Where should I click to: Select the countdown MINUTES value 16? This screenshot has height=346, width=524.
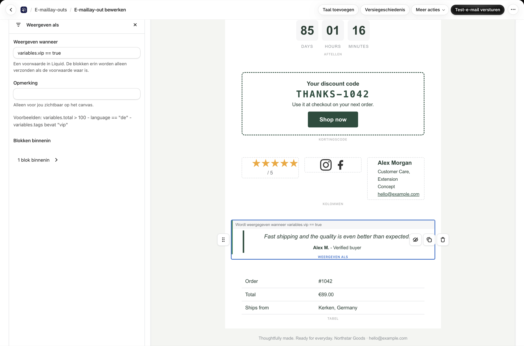pyautogui.click(x=359, y=30)
